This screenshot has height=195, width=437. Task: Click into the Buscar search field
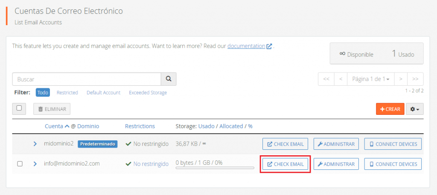[x=87, y=79]
